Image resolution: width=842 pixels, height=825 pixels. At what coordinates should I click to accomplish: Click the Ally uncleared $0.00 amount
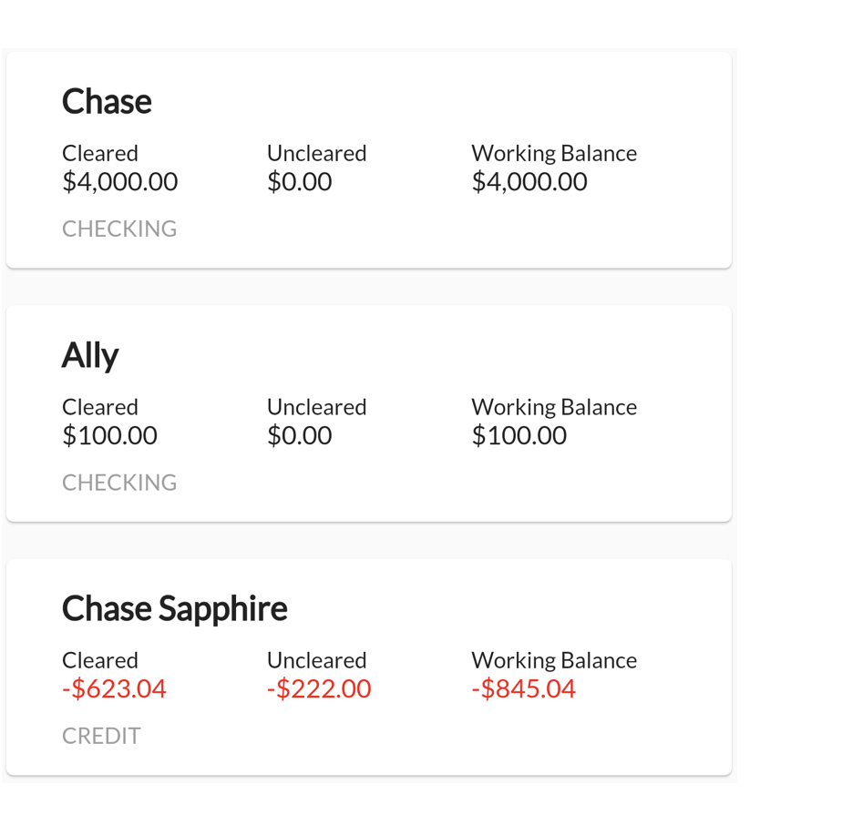tap(299, 435)
